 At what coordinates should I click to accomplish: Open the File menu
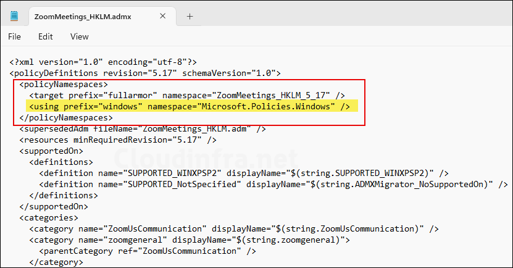pyautogui.click(x=14, y=36)
